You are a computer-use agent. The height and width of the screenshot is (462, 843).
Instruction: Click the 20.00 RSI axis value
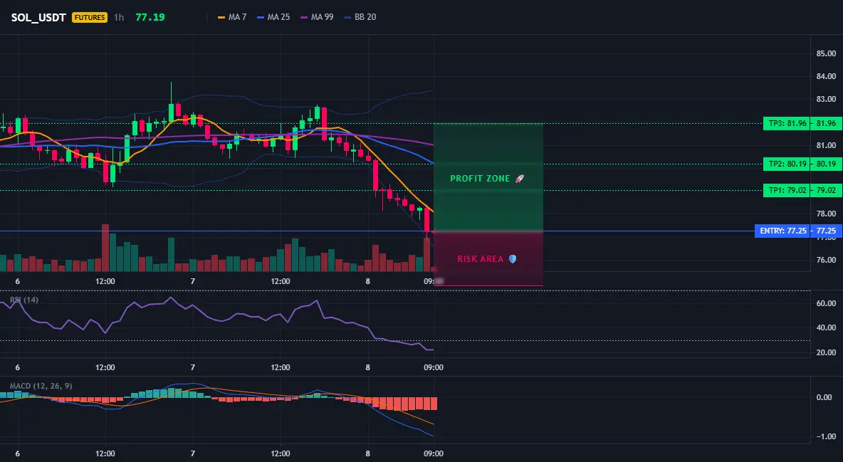pyautogui.click(x=827, y=353)
